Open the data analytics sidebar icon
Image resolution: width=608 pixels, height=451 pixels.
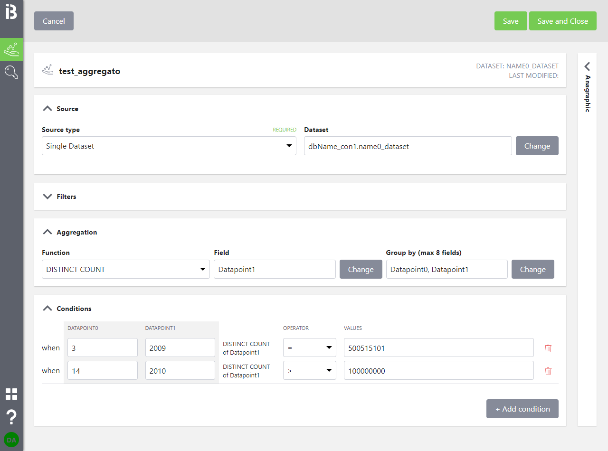(x=11, y=49)
